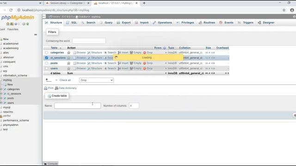Screen dimensions: 296x166
Task: Expand posts table in navigation tree
Action: point(1,98)
